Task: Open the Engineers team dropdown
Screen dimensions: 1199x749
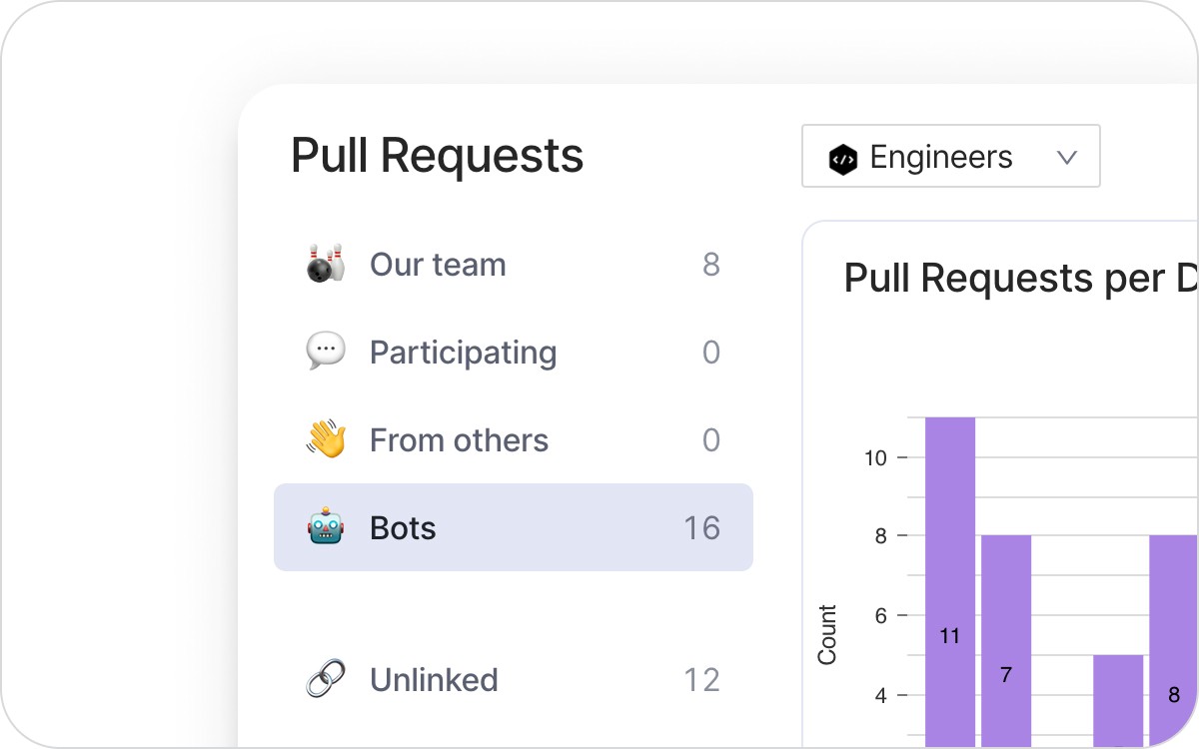Action: point(949,157)
